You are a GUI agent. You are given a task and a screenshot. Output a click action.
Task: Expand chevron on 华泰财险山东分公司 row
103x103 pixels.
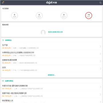(x=100, y=54)
